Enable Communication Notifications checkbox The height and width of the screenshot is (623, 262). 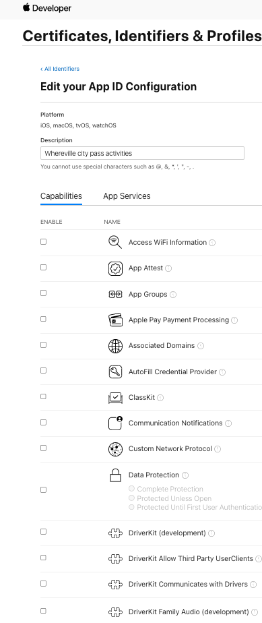pyautogui.click(x=43, y=422)
